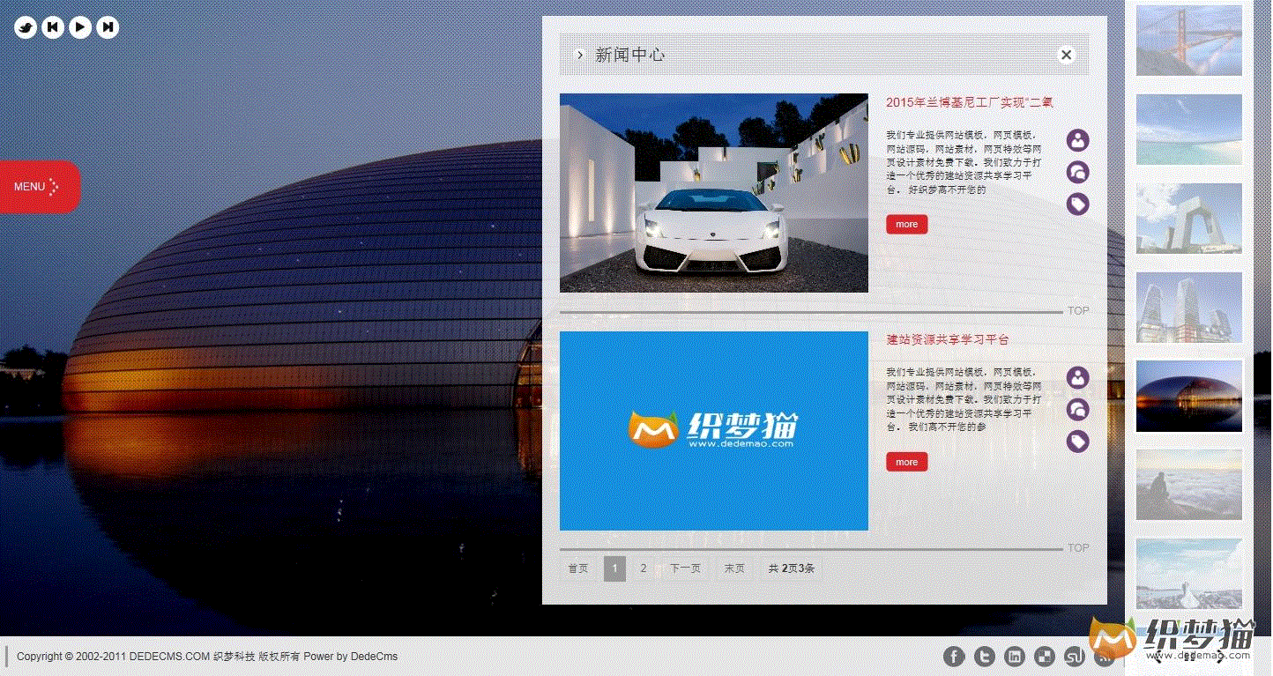Click the more button under 建站资源共享学习平台
This screenshot has width=1273, height=676.
pyautogui.click(x=907, y=462)
